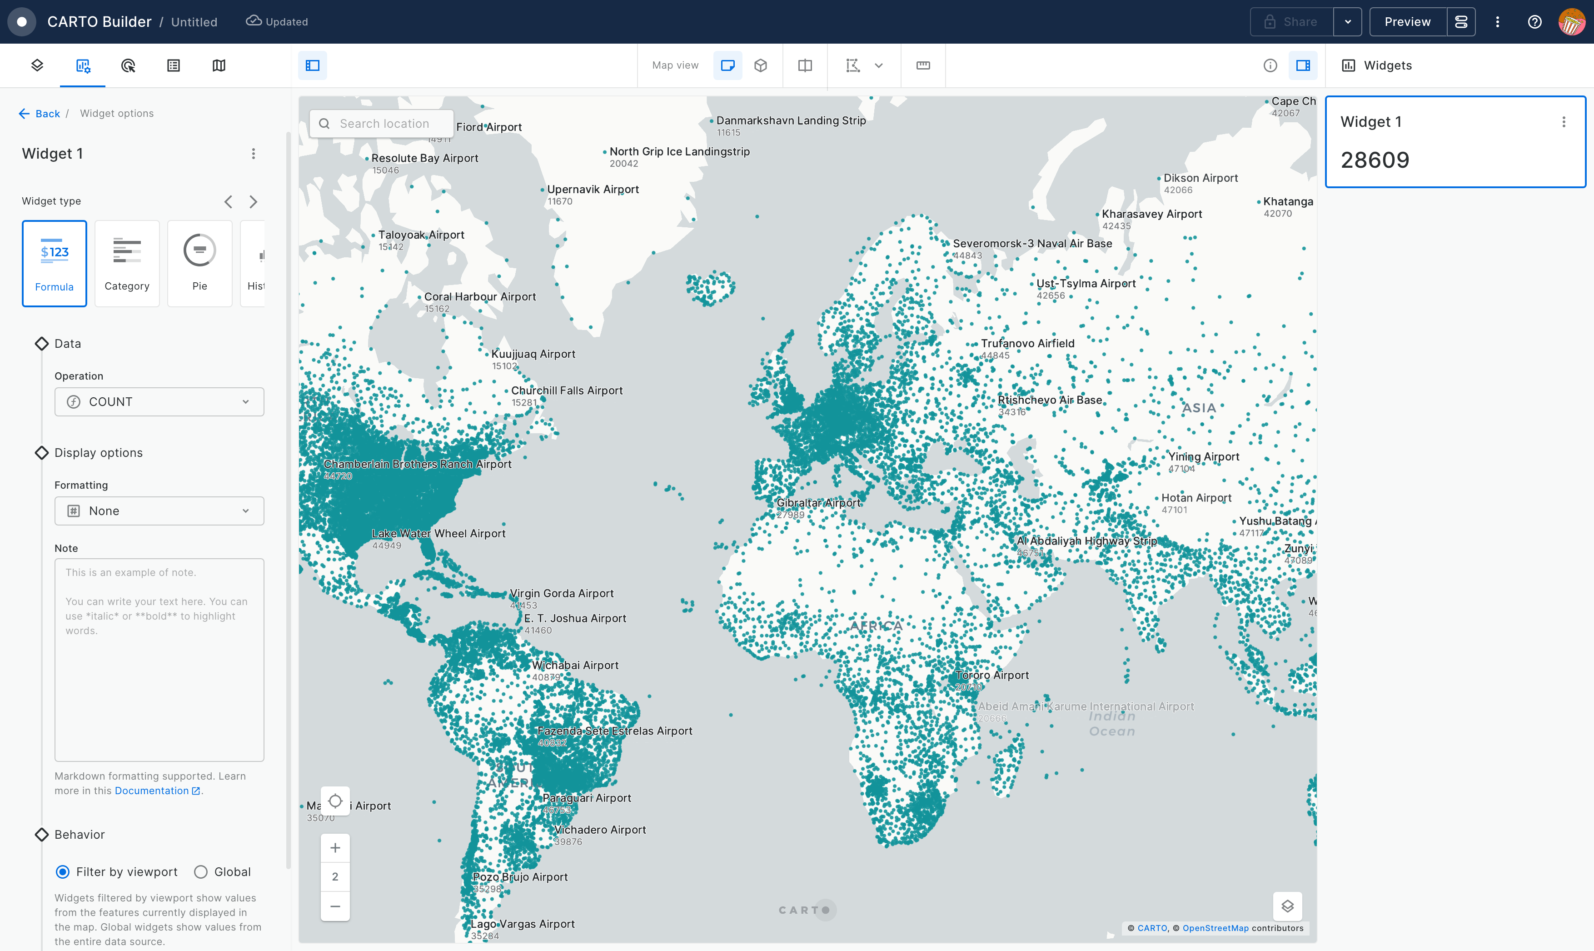Select the Global behavior option

[x=201, y=871]
